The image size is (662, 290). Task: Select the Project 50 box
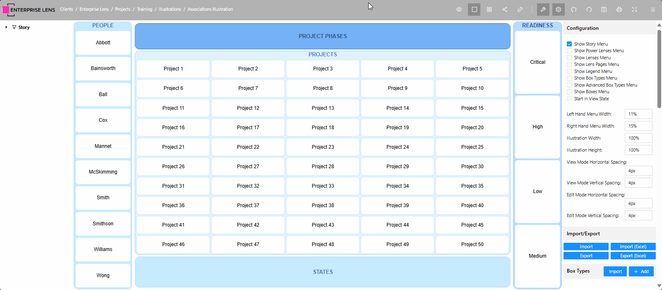click(x=472, y=244)
